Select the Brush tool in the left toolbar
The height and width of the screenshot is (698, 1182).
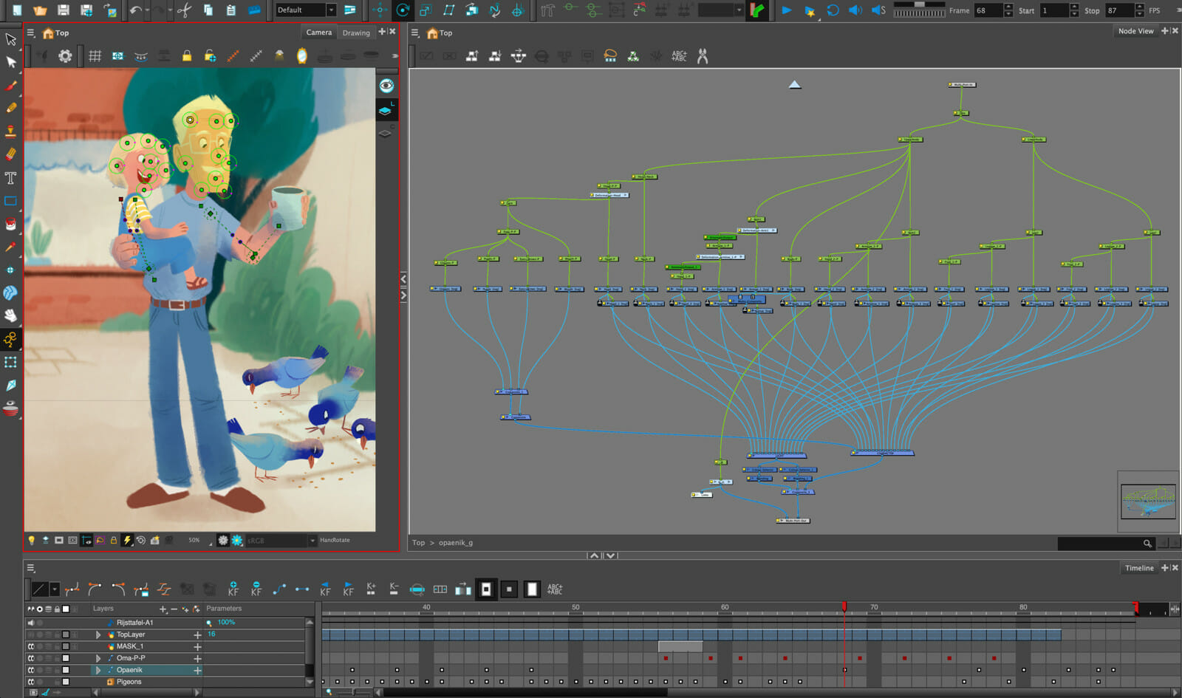10,86
